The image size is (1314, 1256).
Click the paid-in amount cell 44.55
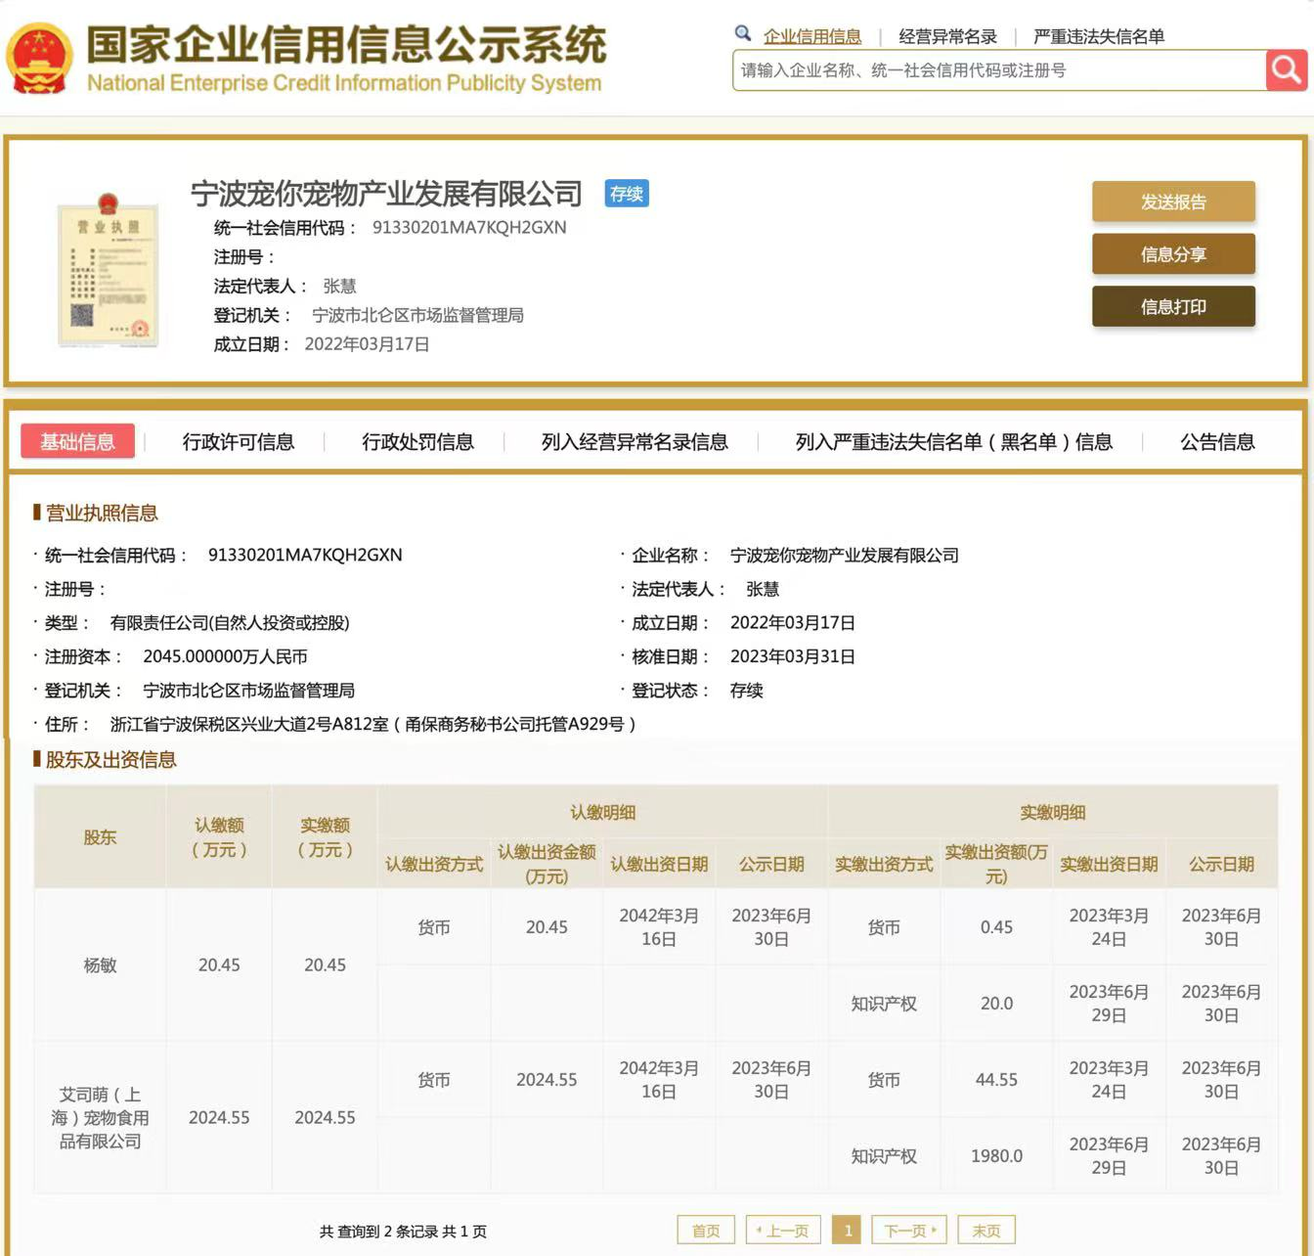996,1080
